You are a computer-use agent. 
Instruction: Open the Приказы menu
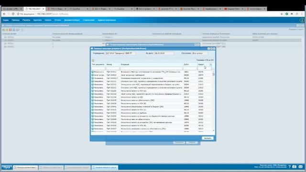tap(15, 20)
